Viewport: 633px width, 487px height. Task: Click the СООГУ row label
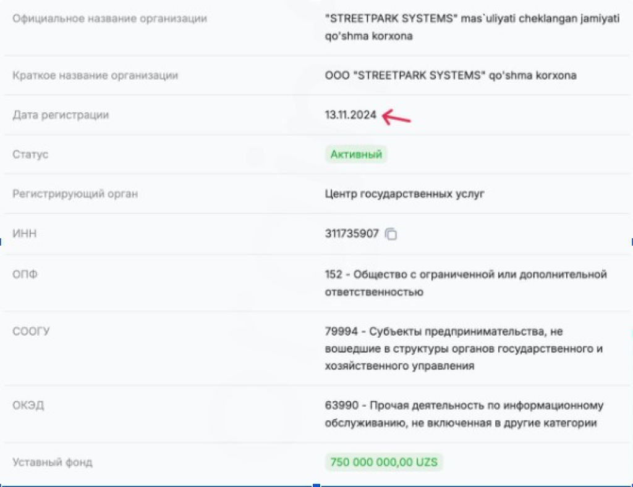[x=31, y=331]
